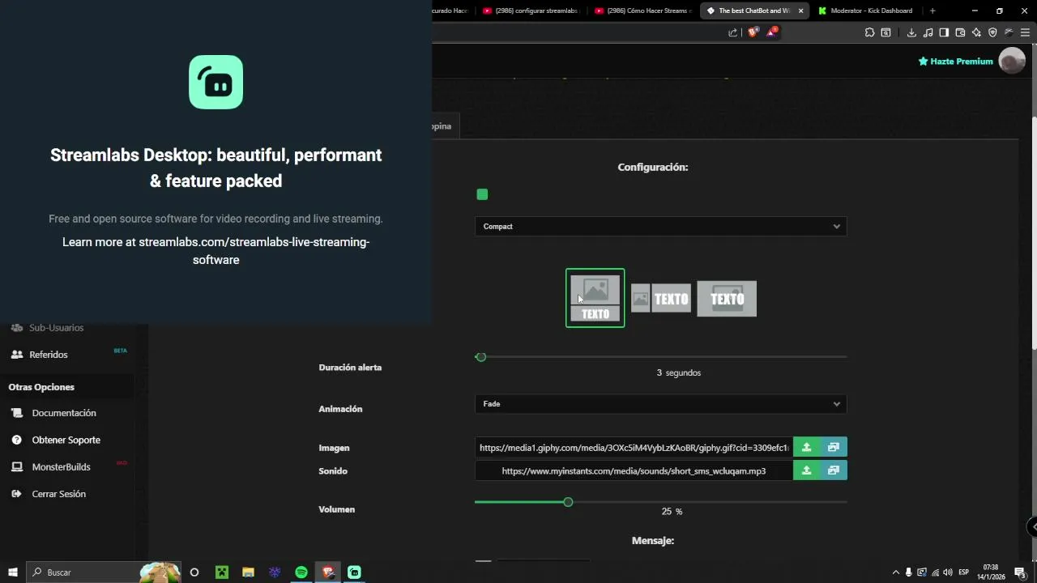Image resolution: width=1037 pixels, height=583 pixels.
Task: Open Documentación in the sidebar
Action: click(64, 413)
